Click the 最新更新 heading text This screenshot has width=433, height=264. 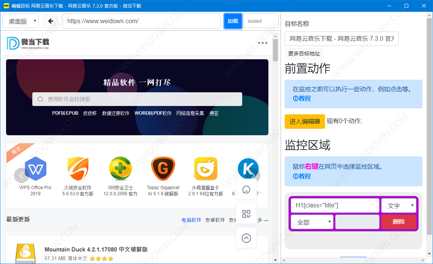tap(18, 219)
